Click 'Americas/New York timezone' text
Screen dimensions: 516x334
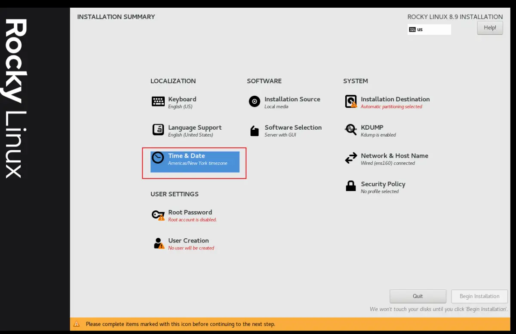[197, 164]
